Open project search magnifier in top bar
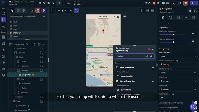This screenshot has height=112, width=199. 53,3
